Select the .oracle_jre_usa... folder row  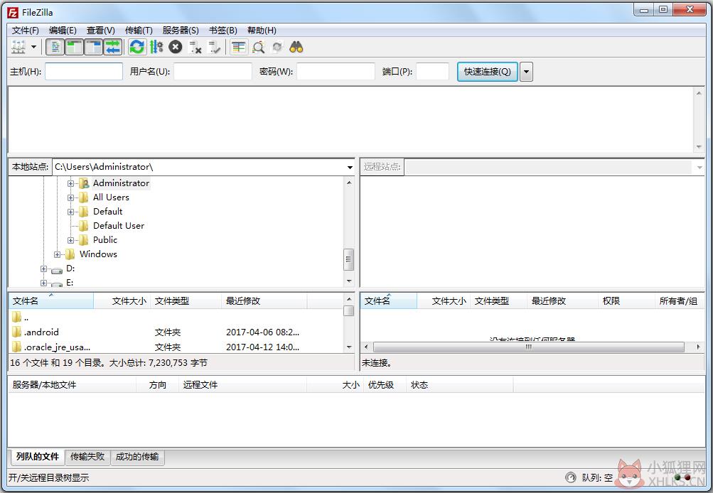(176, 347)
